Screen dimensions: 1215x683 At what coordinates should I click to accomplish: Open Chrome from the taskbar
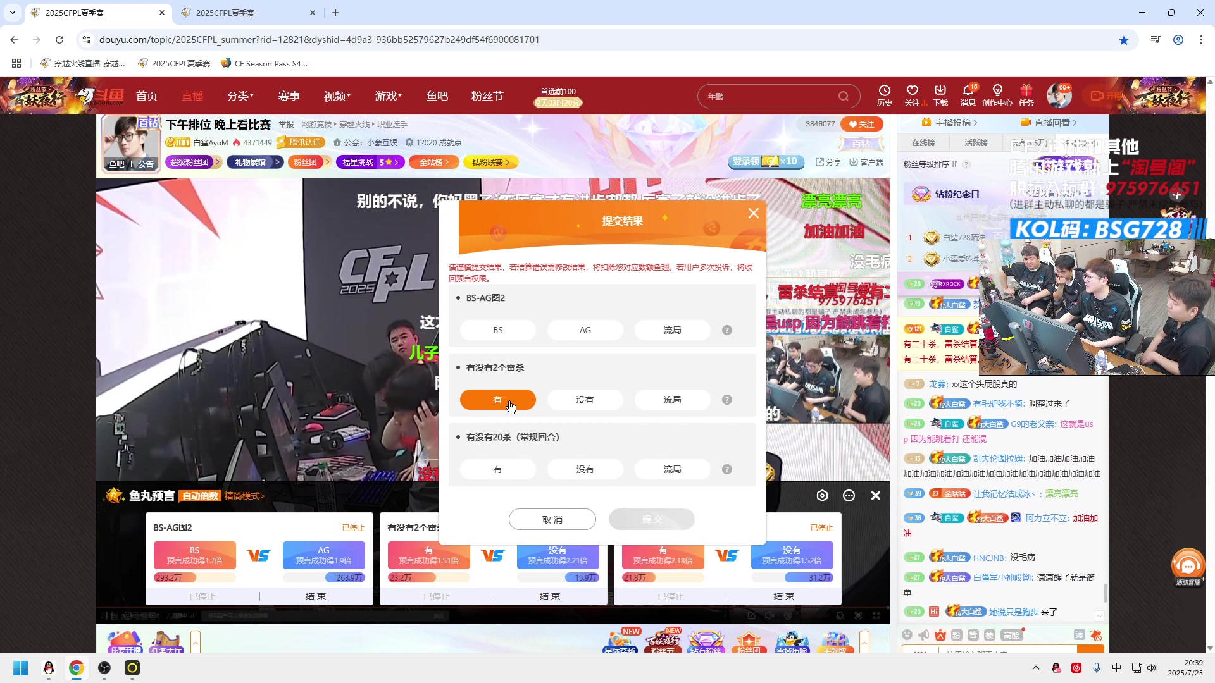click(77, 668)
